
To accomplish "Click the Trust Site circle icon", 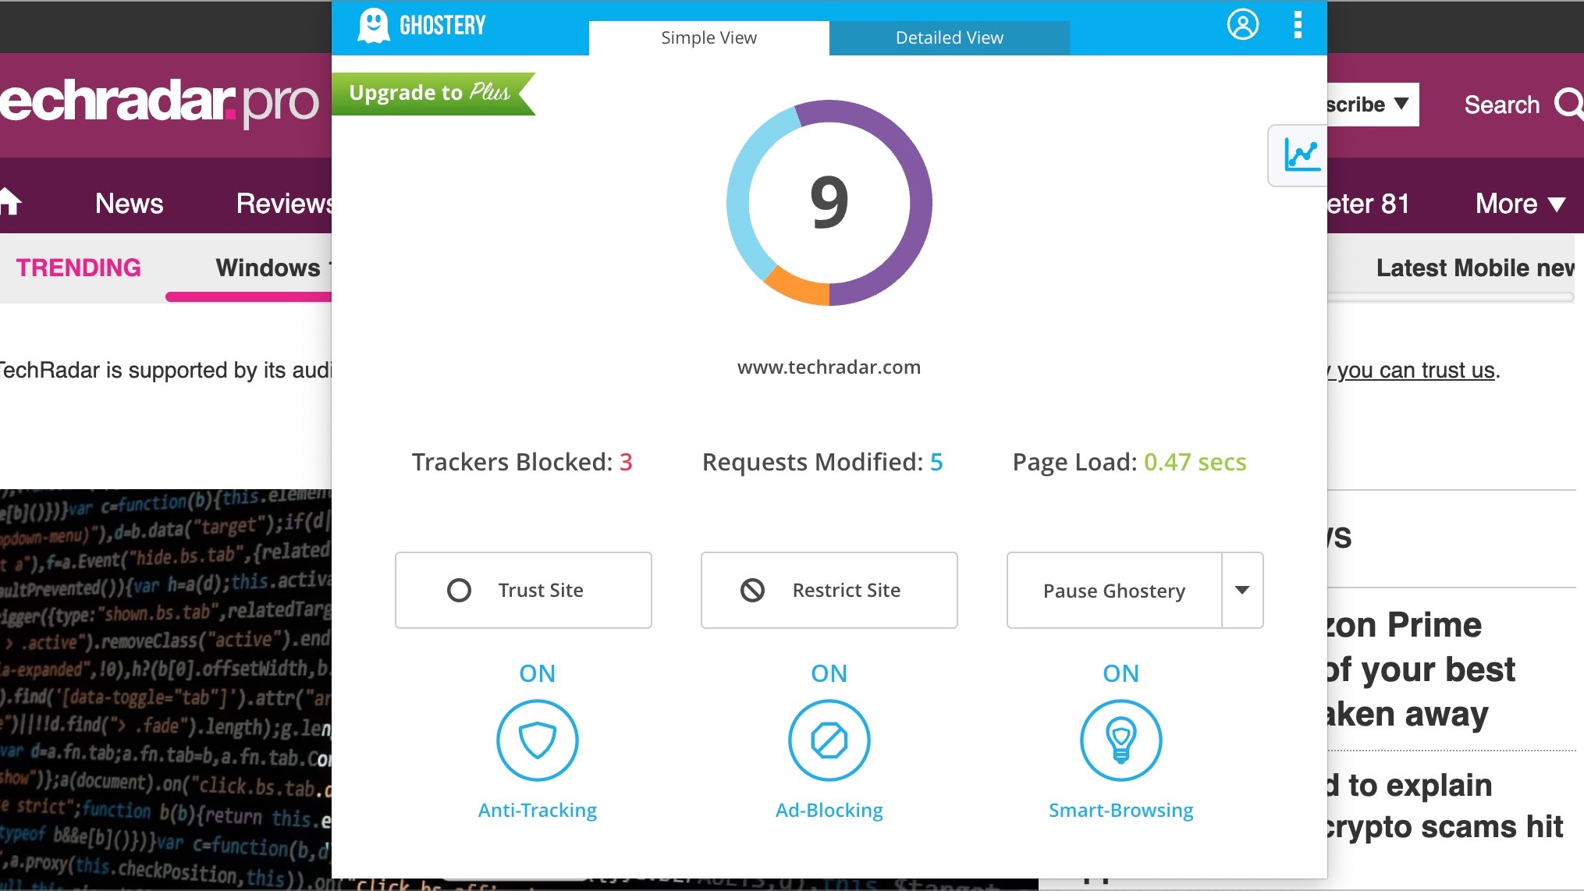I will pos(459,591).
